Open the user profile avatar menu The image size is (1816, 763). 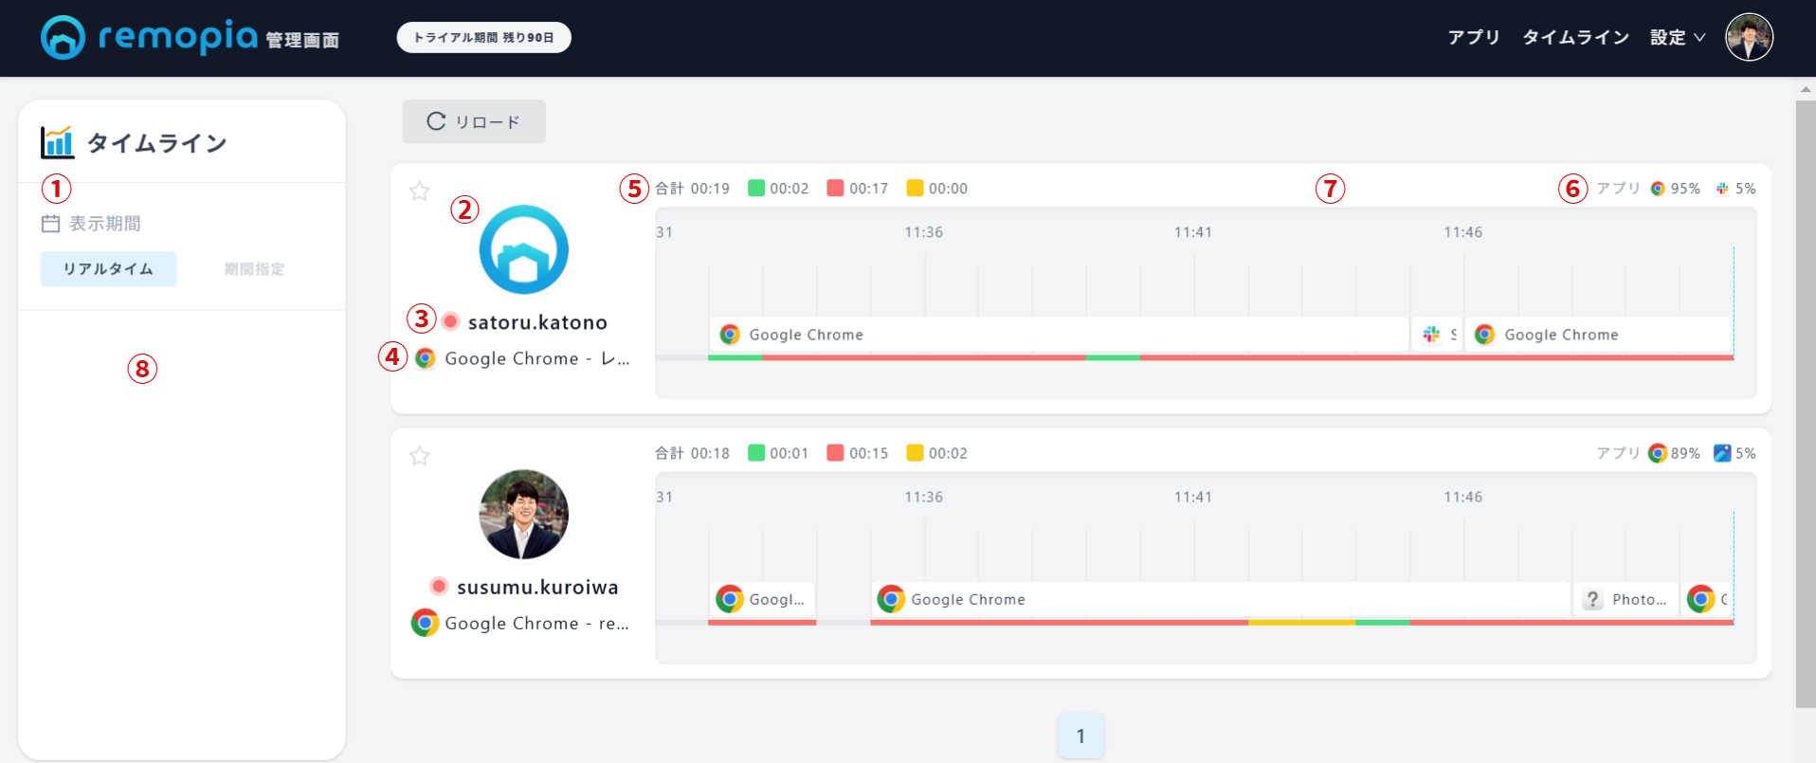point(1749,37)
